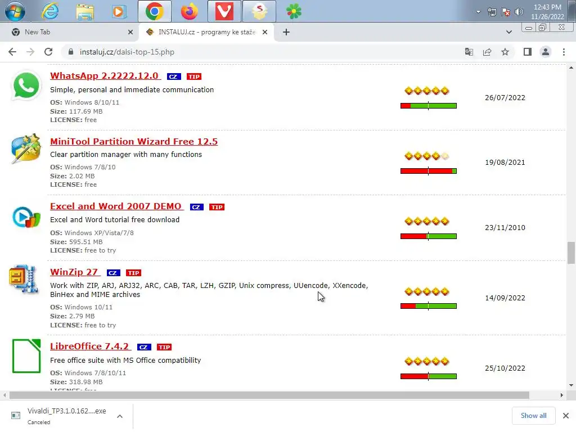Image resolution: width=576 pixels, height=432 pixels.
Task: Click the CZ badge beside LibreOffice
Action: 144,347
